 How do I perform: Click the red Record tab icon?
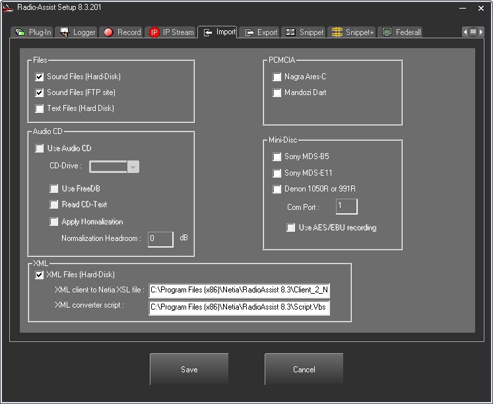(x=108, y=32)
